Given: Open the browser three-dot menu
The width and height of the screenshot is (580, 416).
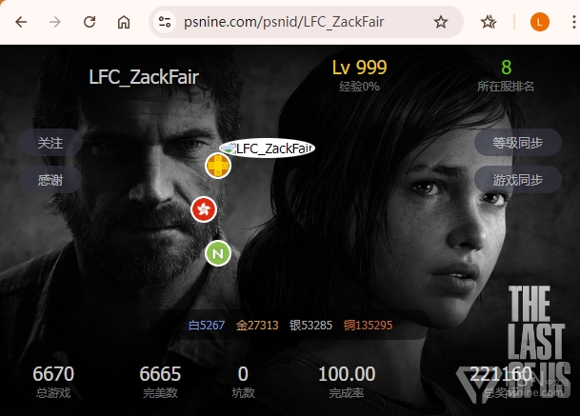Looking at the screenshot, I should [x=573, y=22].
